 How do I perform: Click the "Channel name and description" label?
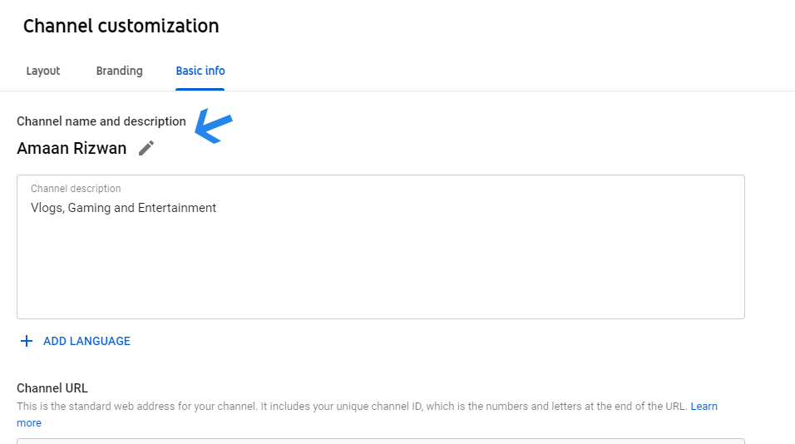(101, 121)
